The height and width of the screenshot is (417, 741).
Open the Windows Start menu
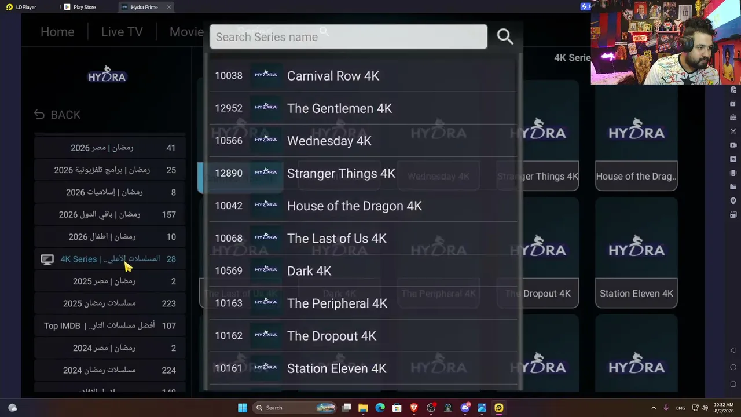tap(243, 408)
